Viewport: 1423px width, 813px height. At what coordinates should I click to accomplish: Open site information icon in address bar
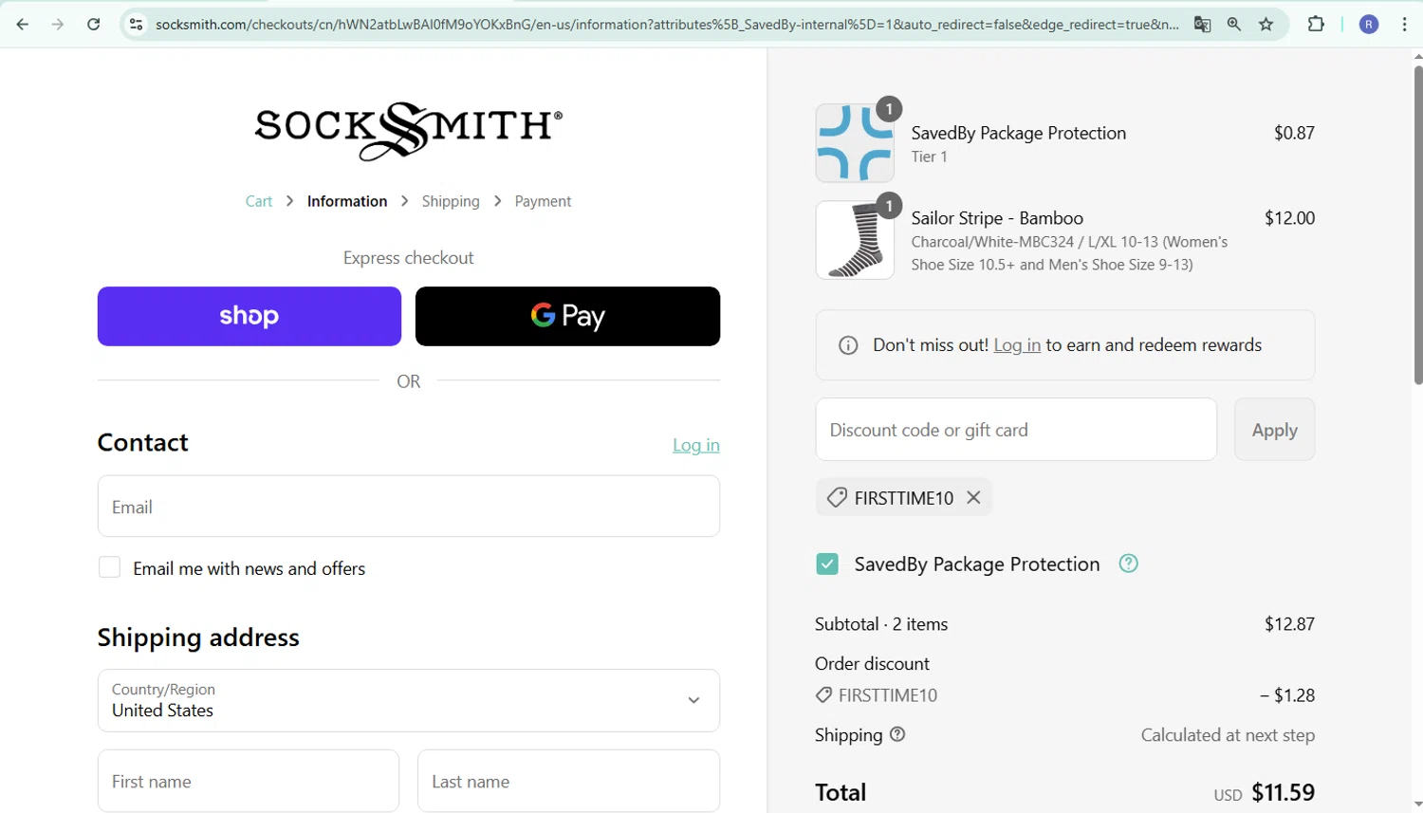click(x=137, y=25)
